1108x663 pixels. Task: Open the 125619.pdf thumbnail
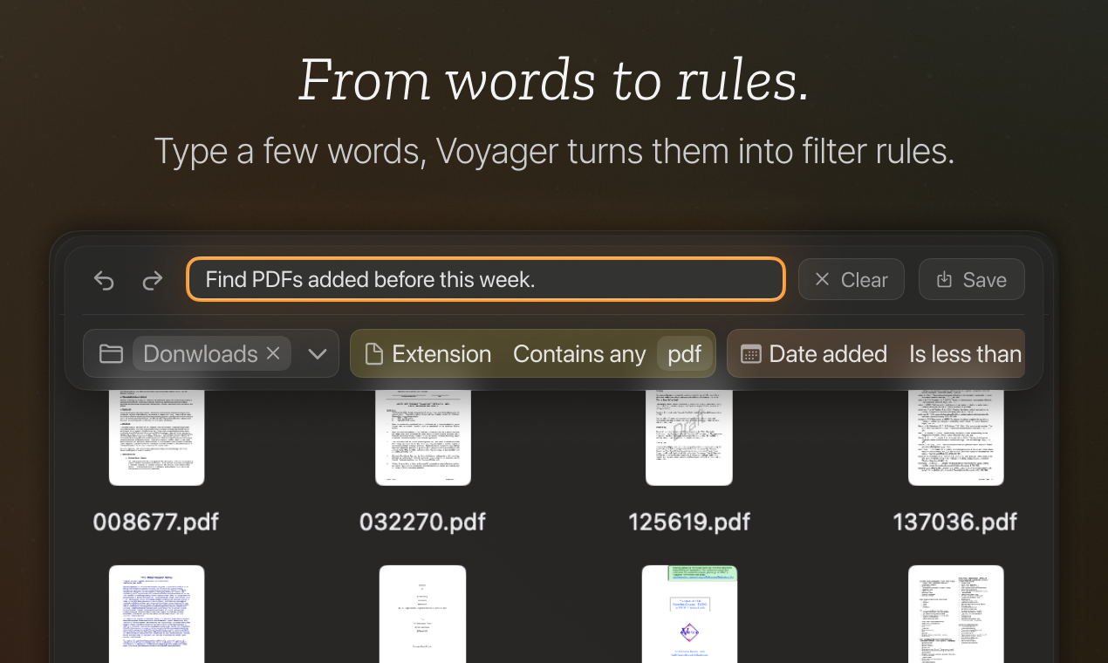pyautogui.click(x=688, y=436)
